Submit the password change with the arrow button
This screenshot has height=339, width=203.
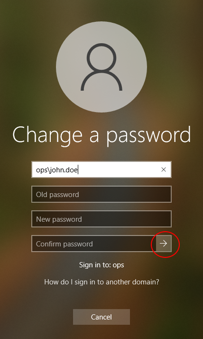164,244
